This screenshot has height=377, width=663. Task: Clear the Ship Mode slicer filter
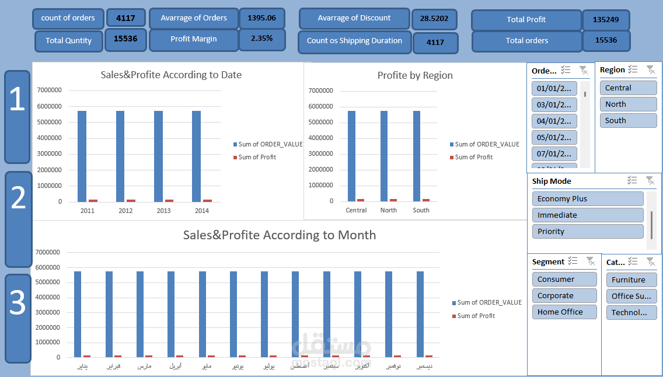click(x=650, y=180)
